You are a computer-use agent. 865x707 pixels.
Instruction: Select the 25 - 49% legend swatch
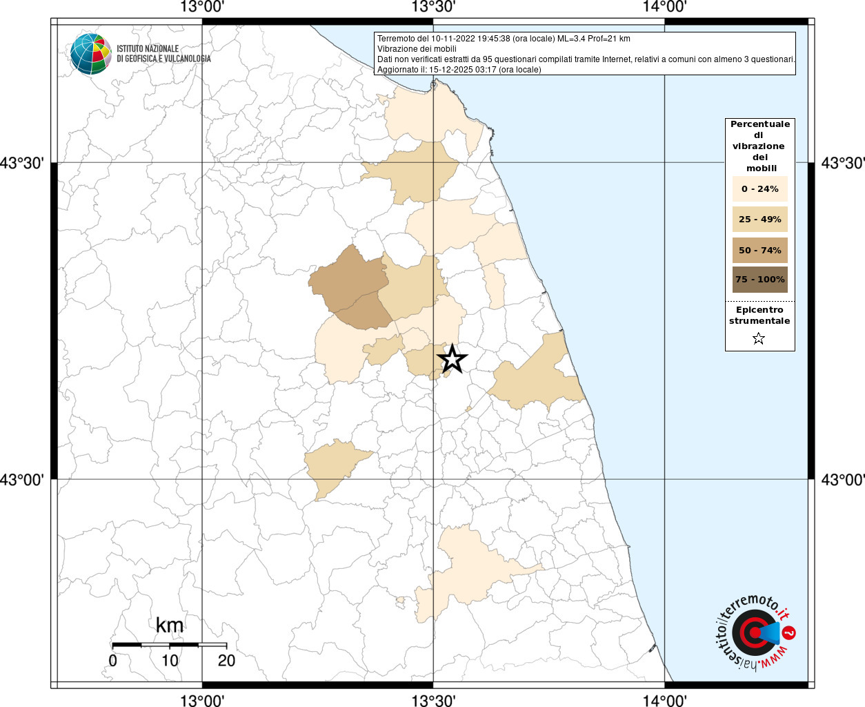pyautogui.click(x=759, y=220)
